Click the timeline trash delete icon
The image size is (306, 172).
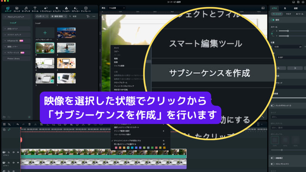coord(29,124)
